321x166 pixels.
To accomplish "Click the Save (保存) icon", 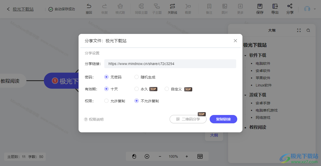I will [260, 6].
